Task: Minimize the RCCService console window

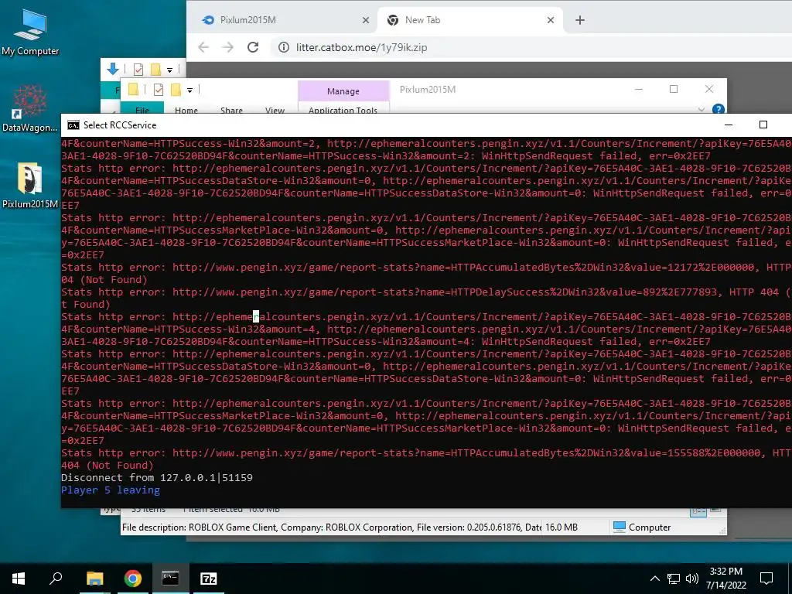Action: click(x=729, y=125)
